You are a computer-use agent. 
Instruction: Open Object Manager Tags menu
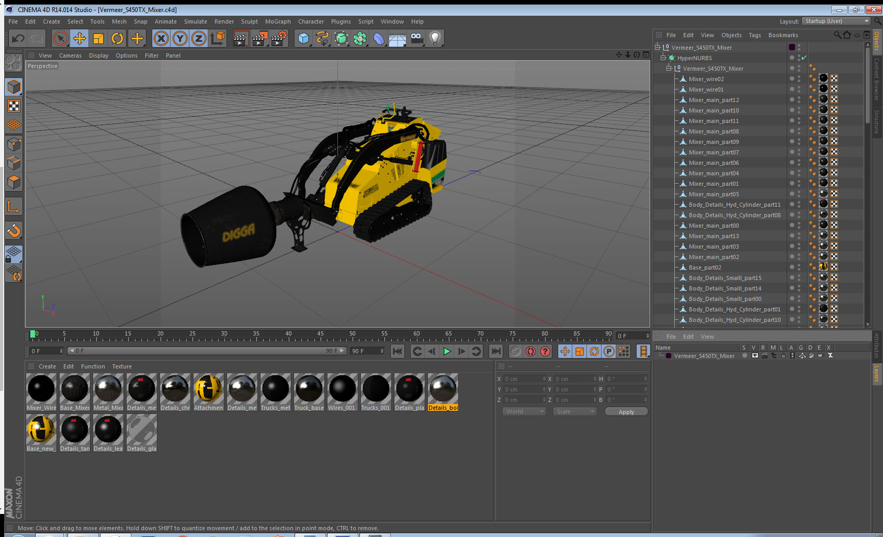tap(755, 35)
